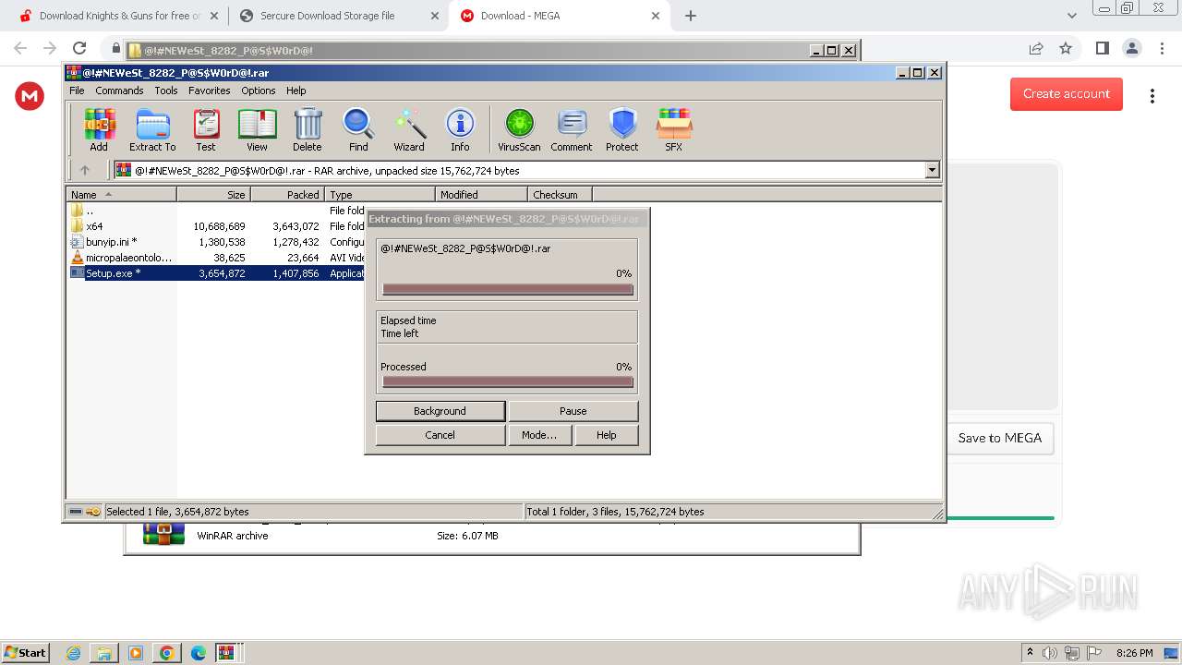This screenshot has width=1182, height=665.
Task: Click Help in the extracting dialog
Action: tap(607, 435)
